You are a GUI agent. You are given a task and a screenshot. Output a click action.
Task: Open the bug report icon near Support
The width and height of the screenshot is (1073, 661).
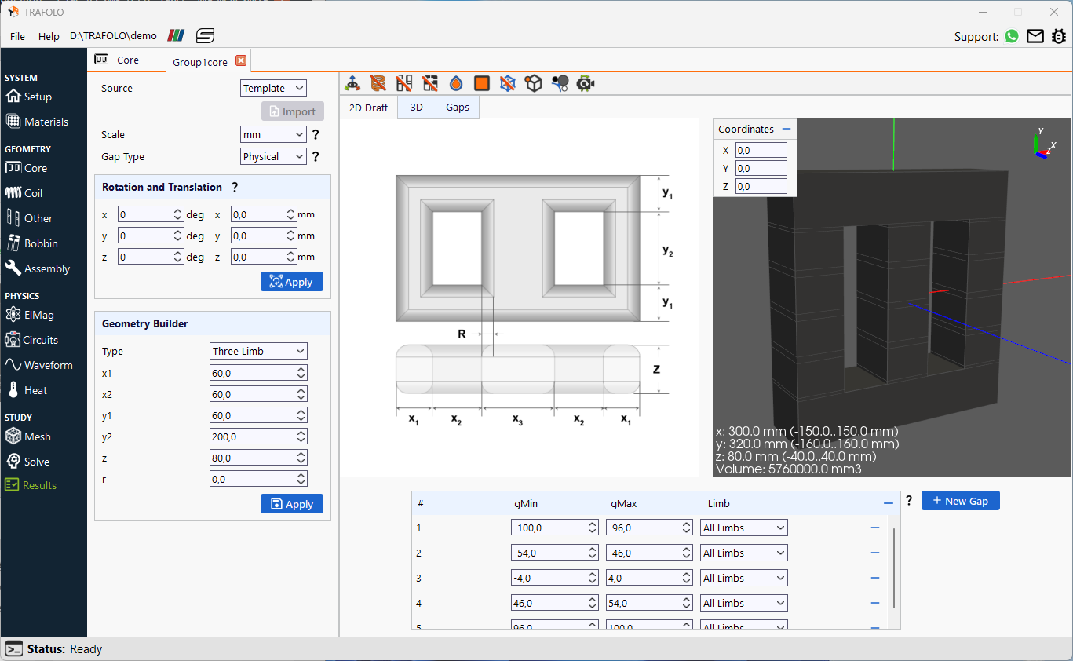pos(1059,36)
